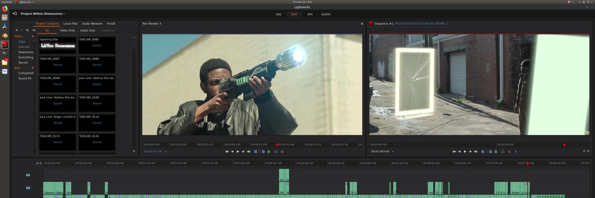The image size is (595, 198).
Task: Select the Clips filter
Action: point(22,41)
